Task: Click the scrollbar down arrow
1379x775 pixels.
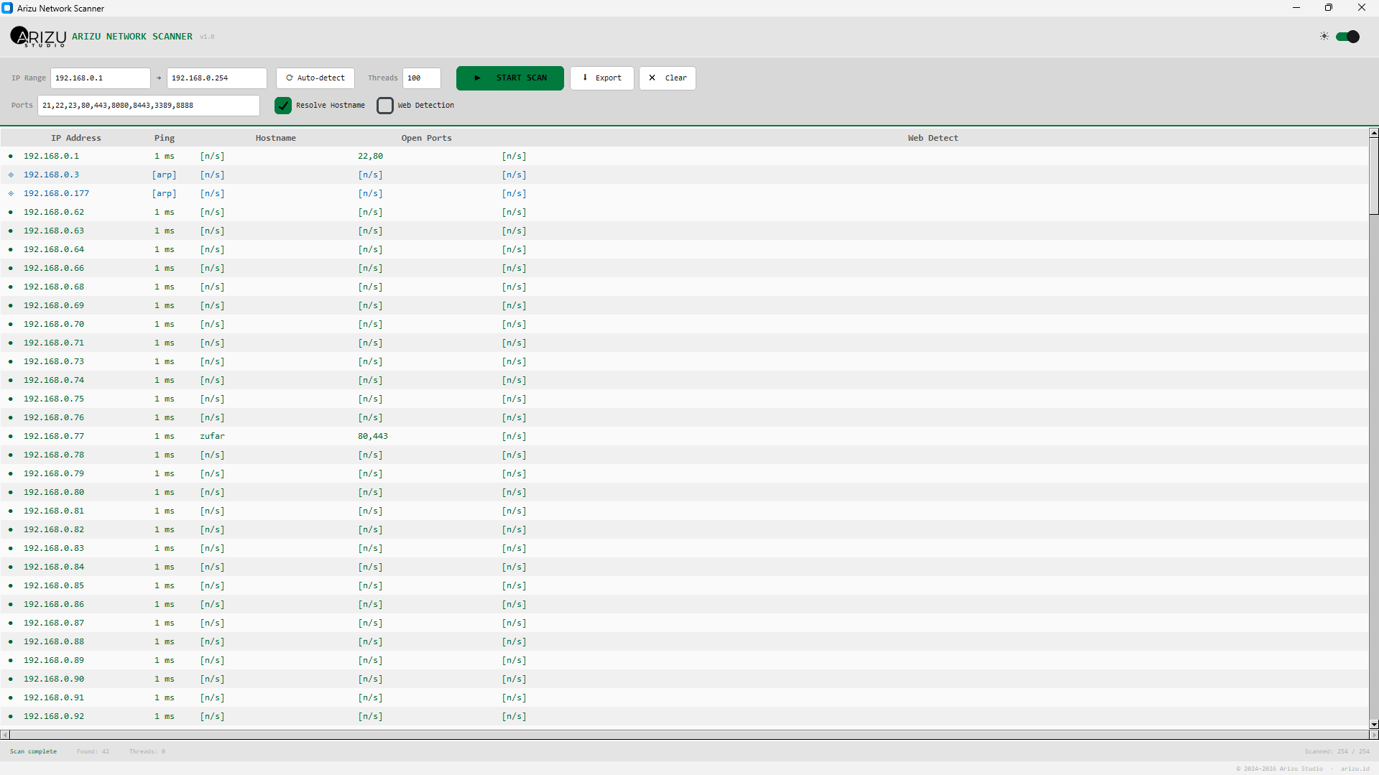Action: [1373, 724]
